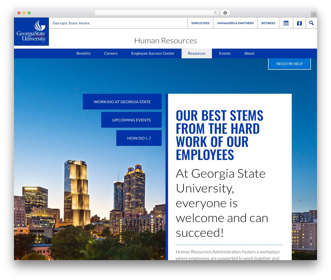Image resolution: width=331 pixels, height=280 pixels.
Task: Open the Retirees link
Action: coord(268,23)
